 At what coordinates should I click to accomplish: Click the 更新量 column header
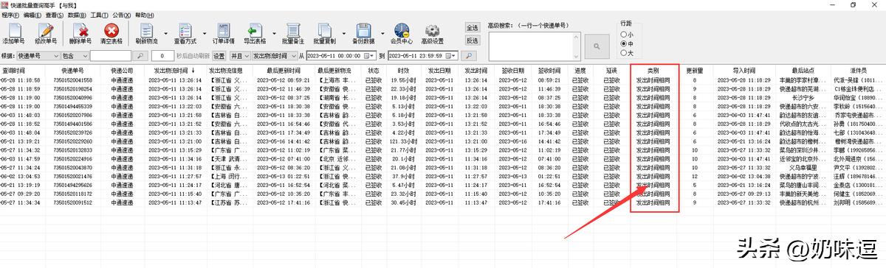695,71
